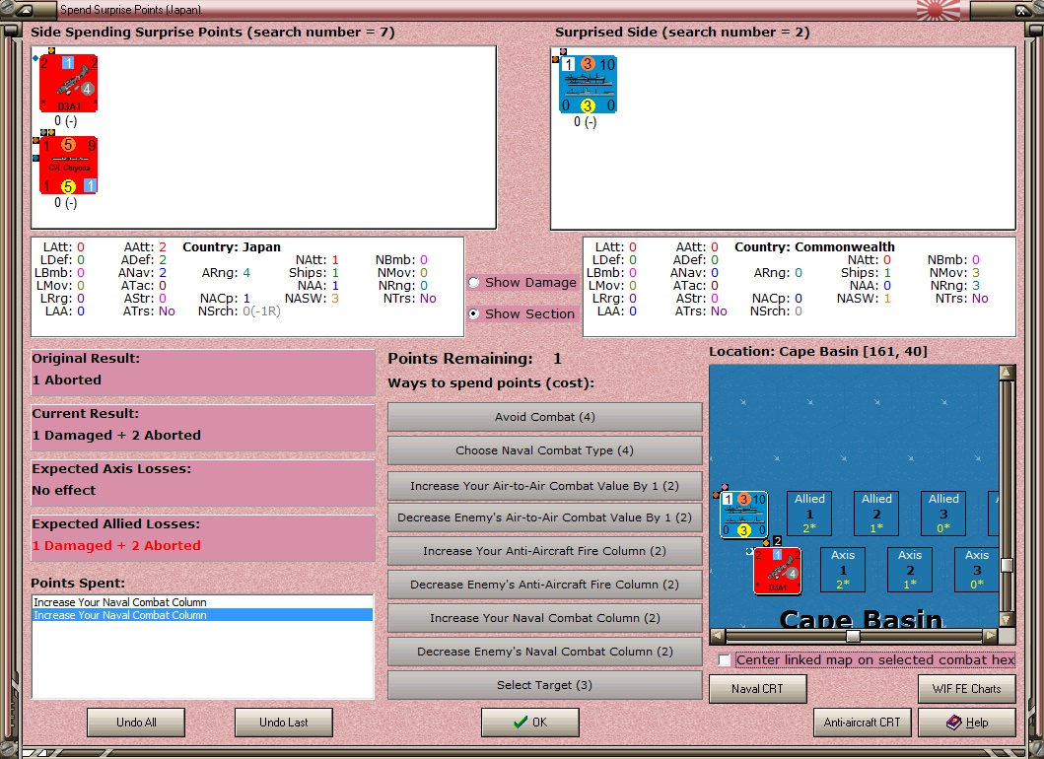Click Increase Your Air-to-Air Combat Value By 1
The height and width of the screenshot is (759, 1044).
(544, 486)
